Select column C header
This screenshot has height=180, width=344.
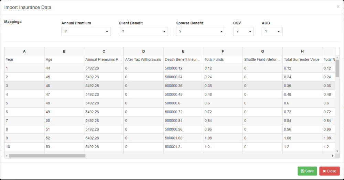pos(104,51)
